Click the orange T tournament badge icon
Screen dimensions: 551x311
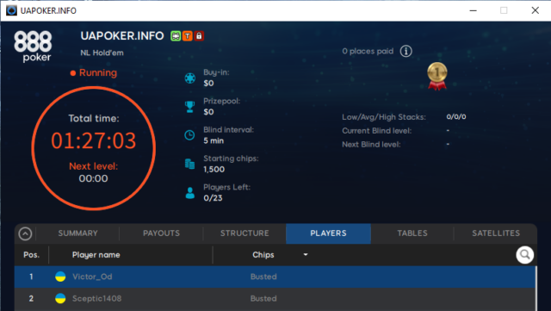tap(188, 36)
